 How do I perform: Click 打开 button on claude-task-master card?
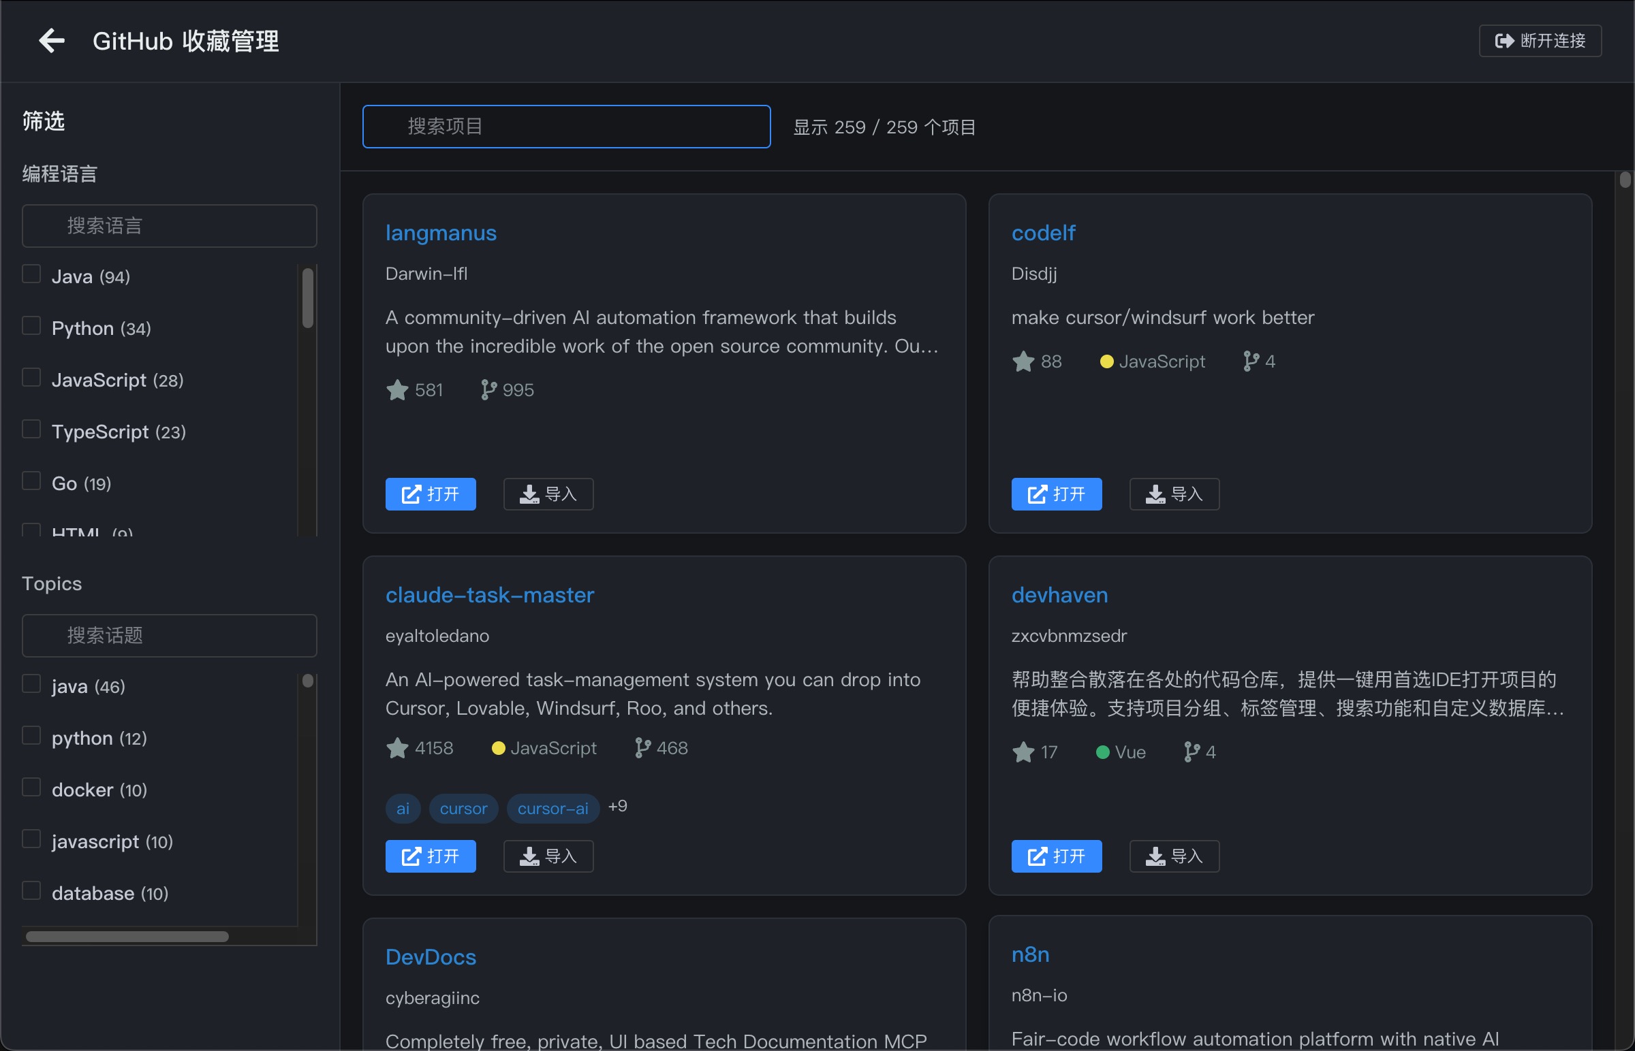coord(431,856)
